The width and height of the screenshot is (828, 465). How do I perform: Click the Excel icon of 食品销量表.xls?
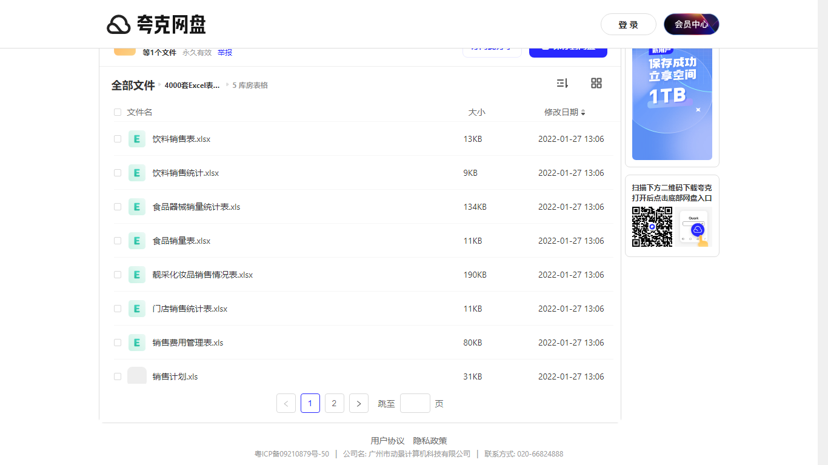point(136,241)
